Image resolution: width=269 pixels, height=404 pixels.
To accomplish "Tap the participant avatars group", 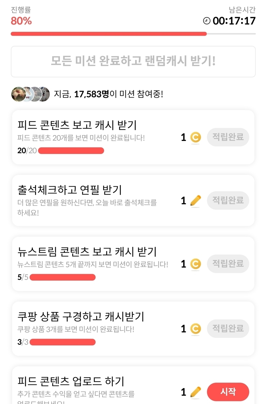I will pos(30,94).
